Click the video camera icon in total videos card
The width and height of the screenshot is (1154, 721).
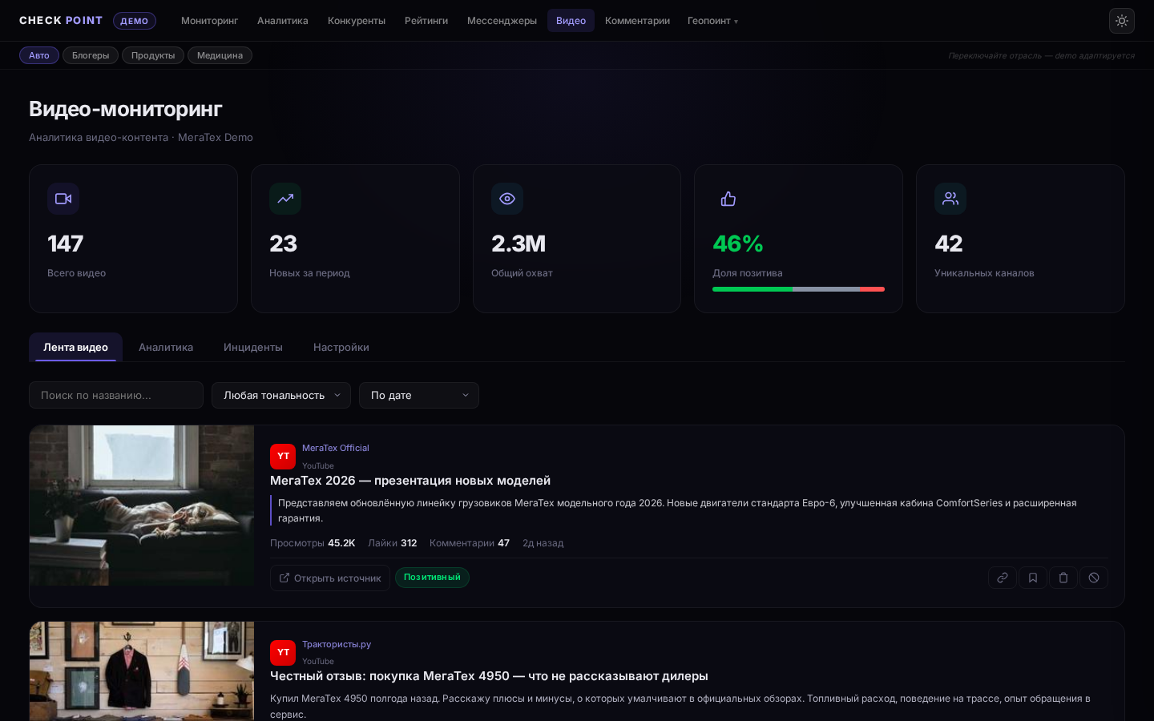(63, 199)
